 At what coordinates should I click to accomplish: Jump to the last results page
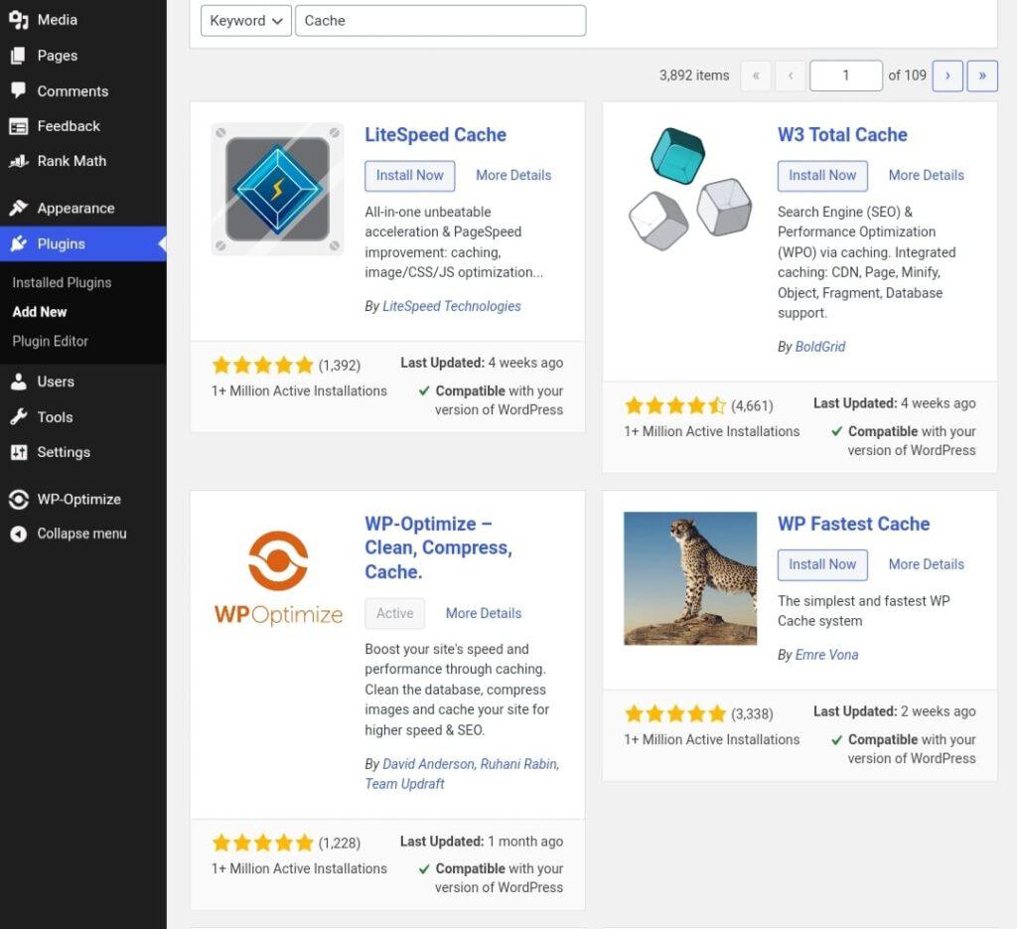(982, 76)
